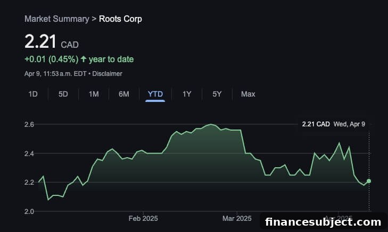Show the 5Y price history
The width and height of the screenshot is (388, 232).
(x=217, y=94)
